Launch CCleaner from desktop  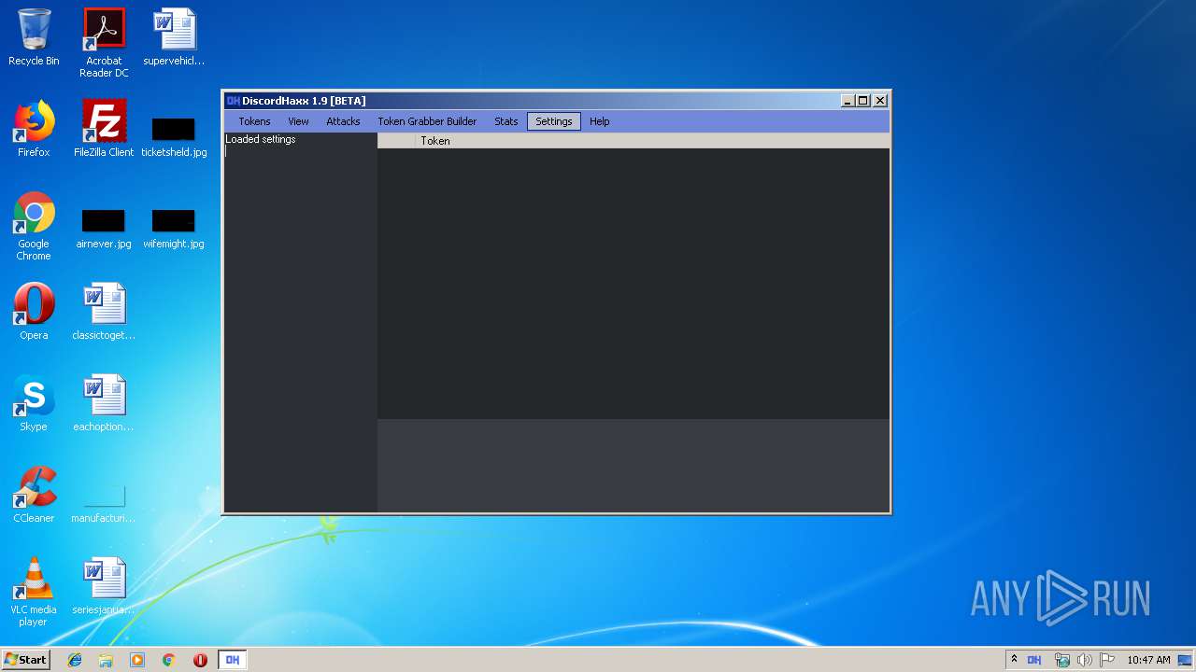point(34,495)
